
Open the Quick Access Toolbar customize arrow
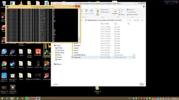(x=61, y=4)
